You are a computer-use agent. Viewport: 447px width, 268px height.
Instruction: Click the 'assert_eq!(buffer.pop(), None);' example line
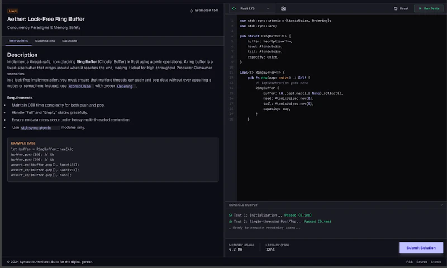click(x=41, y=175)
